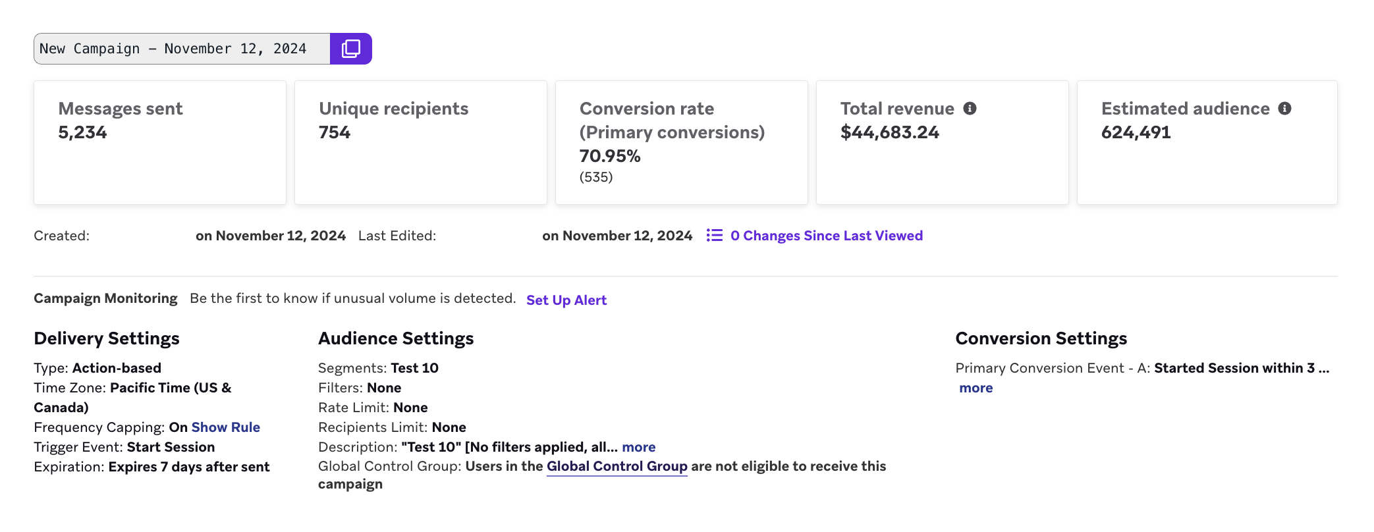The image size is (1374, 532).
Task: Expand Primary Conversion Event with more
Action: click(x=976, y=388)
